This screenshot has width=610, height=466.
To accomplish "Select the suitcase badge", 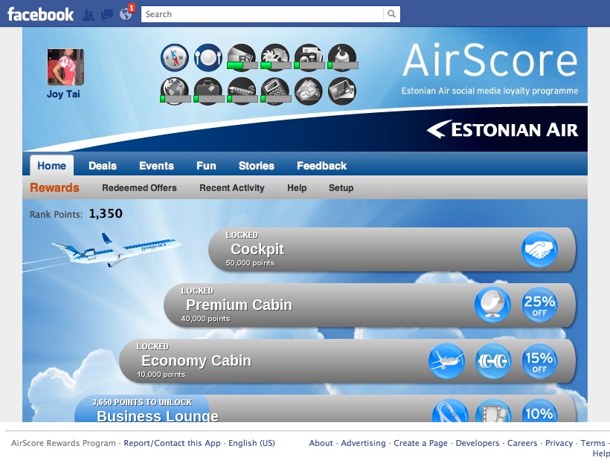I will click(x=208, y=91).
